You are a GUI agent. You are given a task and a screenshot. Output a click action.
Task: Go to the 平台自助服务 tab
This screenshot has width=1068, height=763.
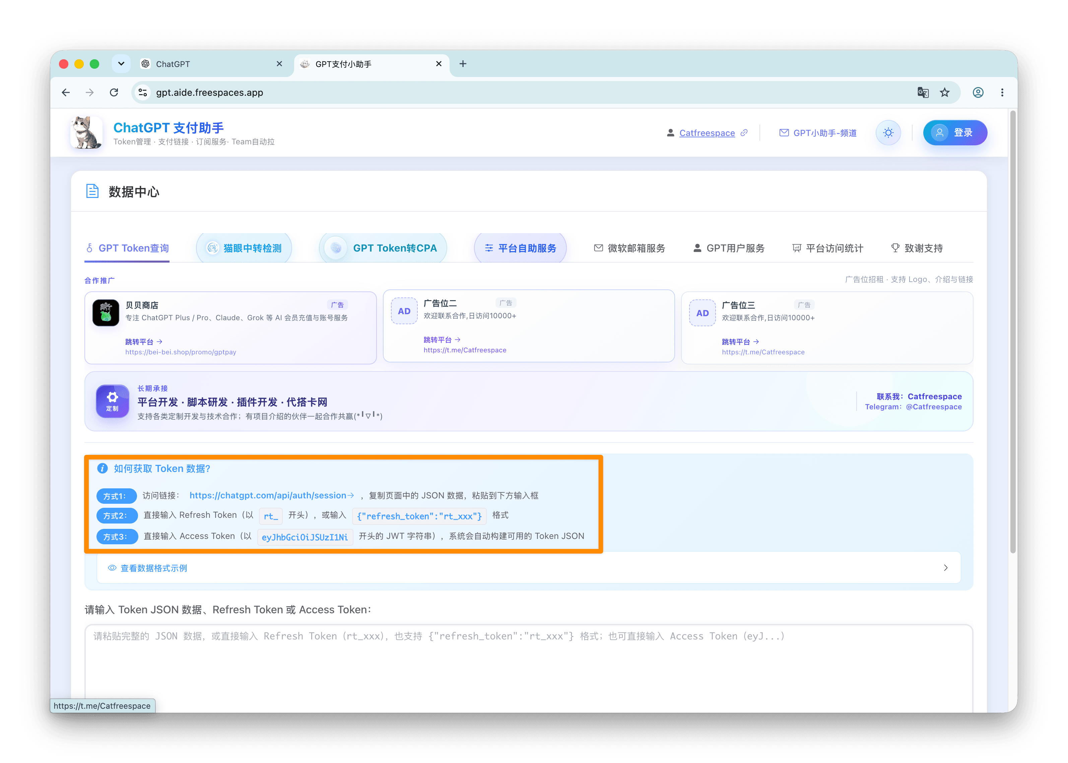tap(520, 248)
